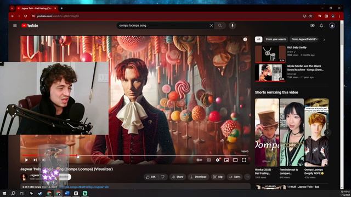The image size is (351, 197).
Task: Toggle the autoplay switch in the player
Action: click(x=199, y=160)
